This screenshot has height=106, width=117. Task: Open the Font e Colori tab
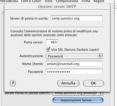(31, 1)
